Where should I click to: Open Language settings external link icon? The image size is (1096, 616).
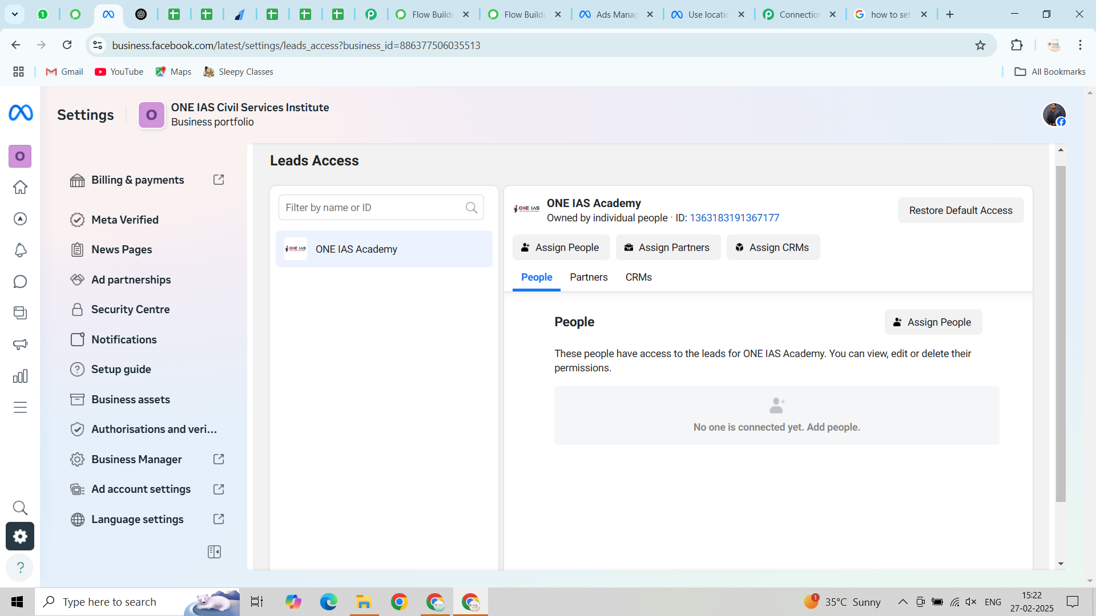point(219,519)
